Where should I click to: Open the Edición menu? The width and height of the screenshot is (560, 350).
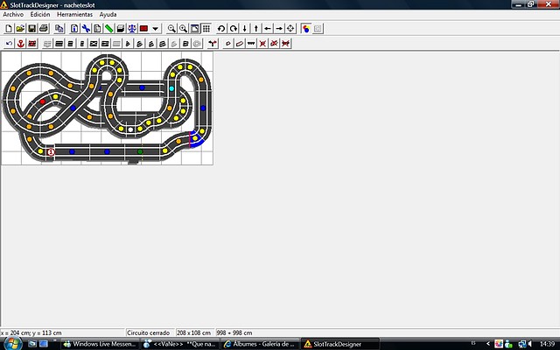pyautogui.click(x=40, y=15)
